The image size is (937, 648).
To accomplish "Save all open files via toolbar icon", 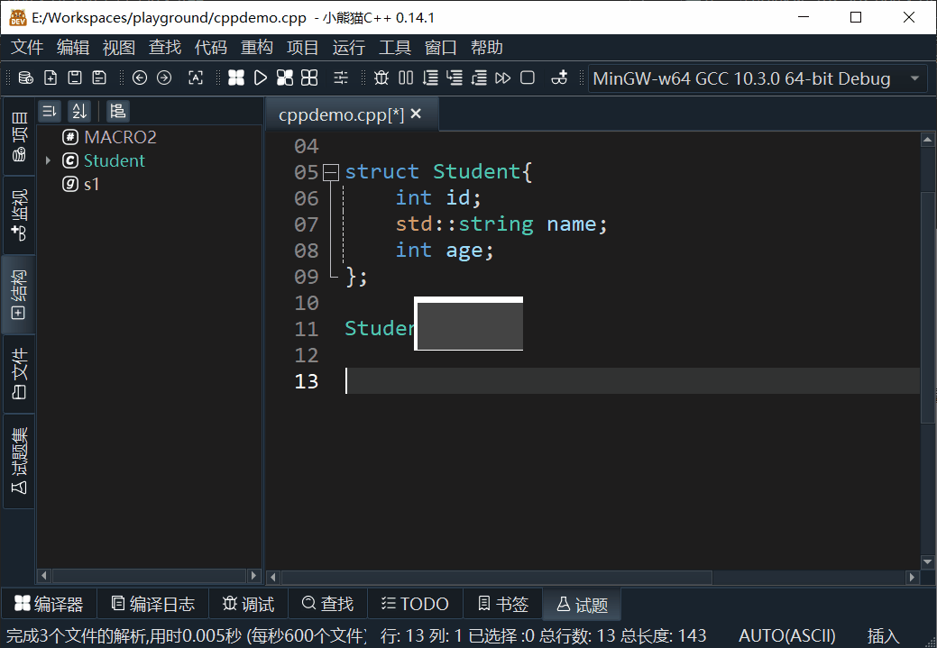I will click(98, 78).
